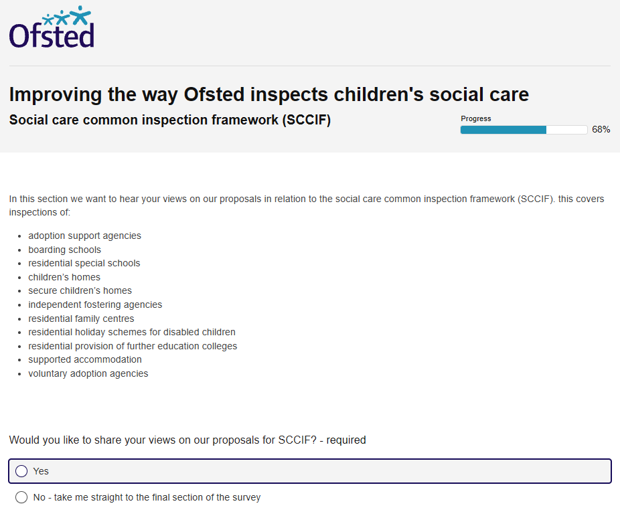The image size is (620, 530).
Task: Click the Ofsted logo
Action: [52, 27]
